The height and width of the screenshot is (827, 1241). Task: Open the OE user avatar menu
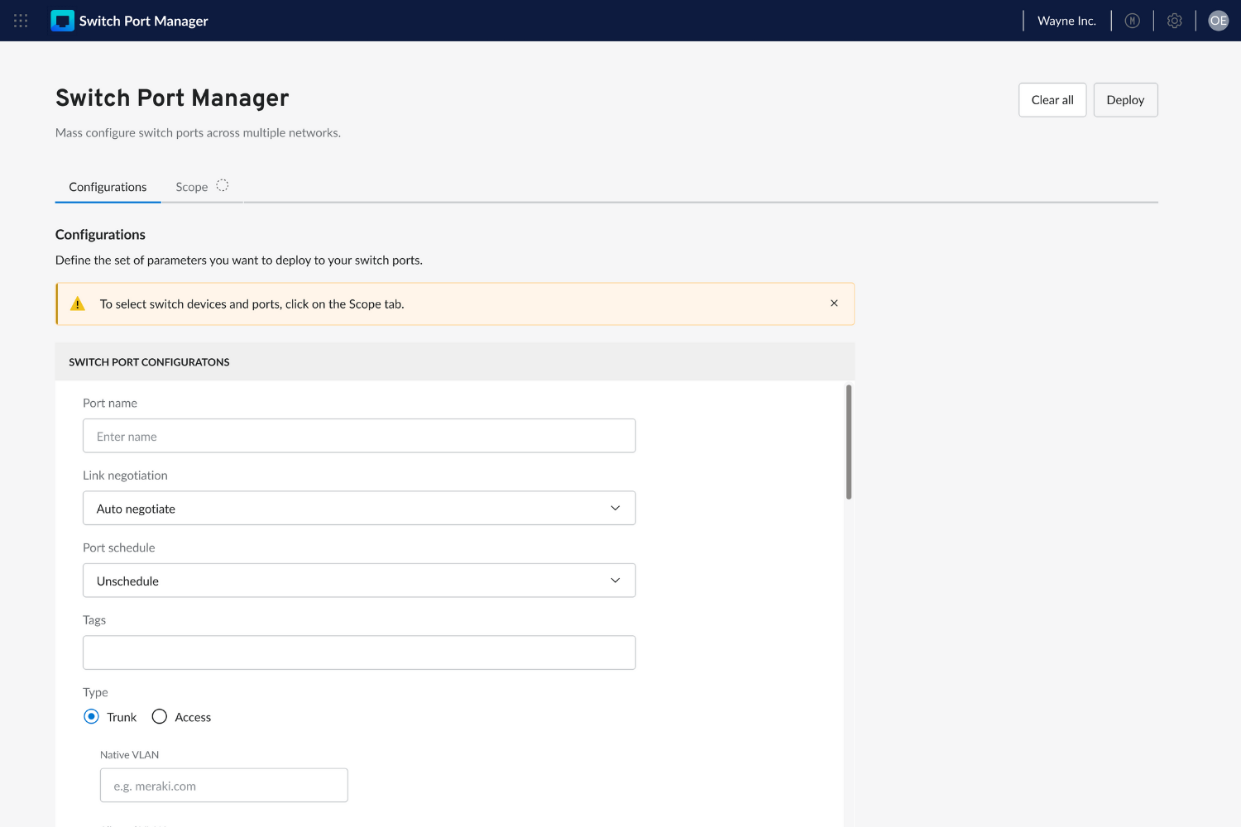point(1219,21)
